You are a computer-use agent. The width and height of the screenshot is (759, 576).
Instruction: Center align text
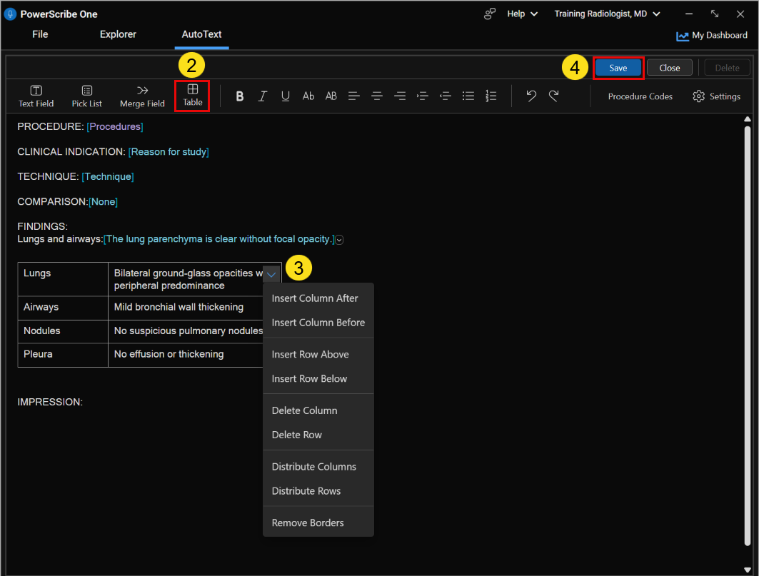coord(376,96)
